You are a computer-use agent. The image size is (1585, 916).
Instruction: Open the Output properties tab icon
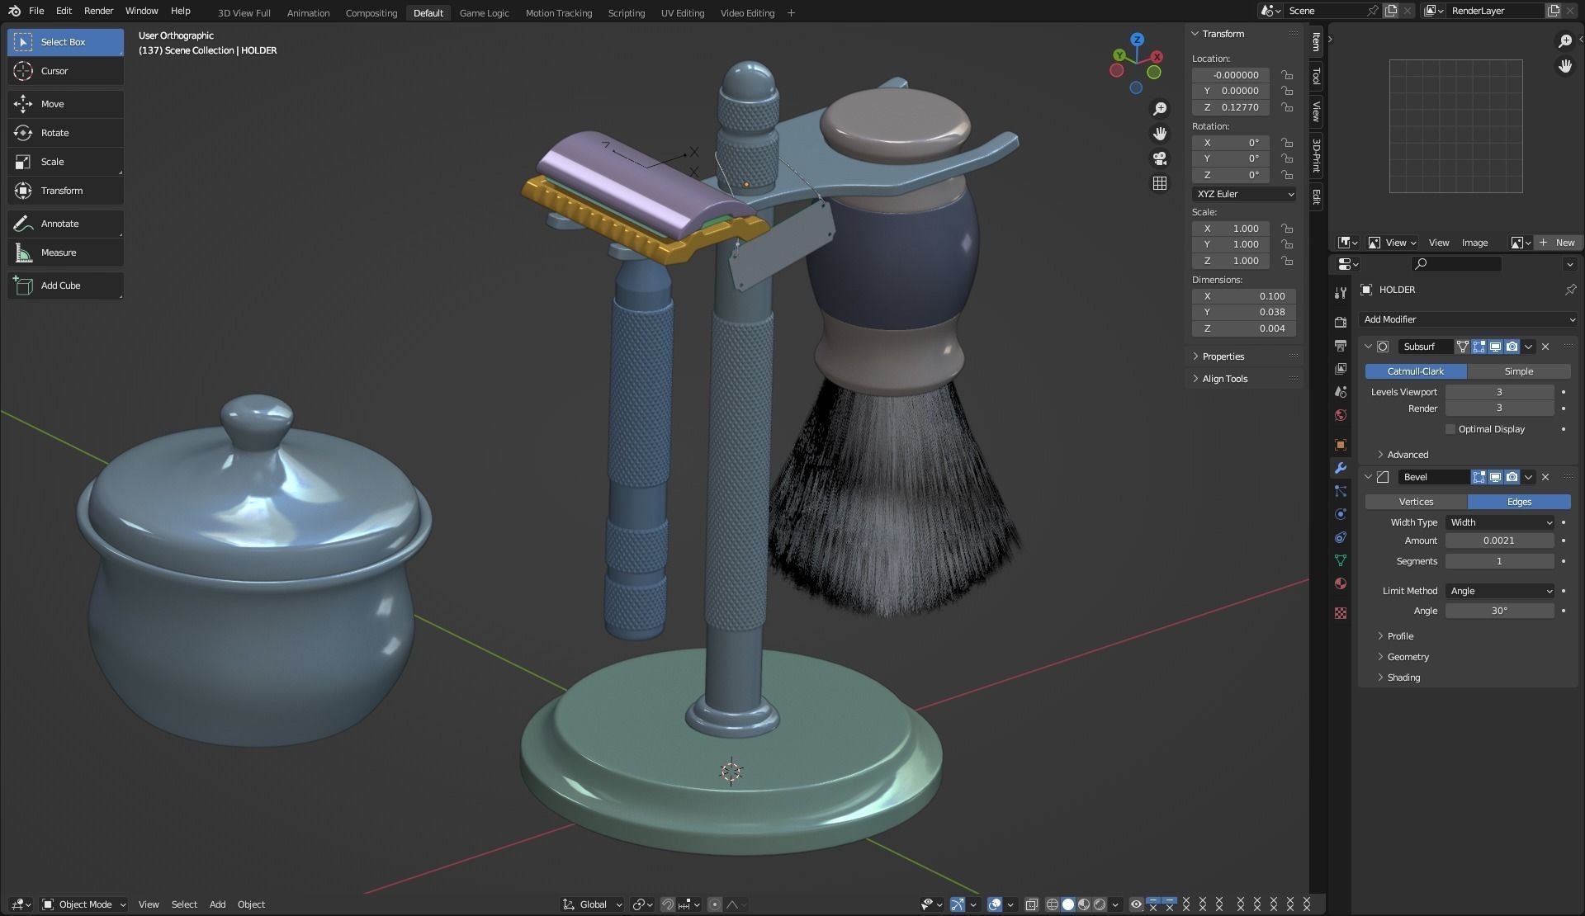[x=1341, y=345]
